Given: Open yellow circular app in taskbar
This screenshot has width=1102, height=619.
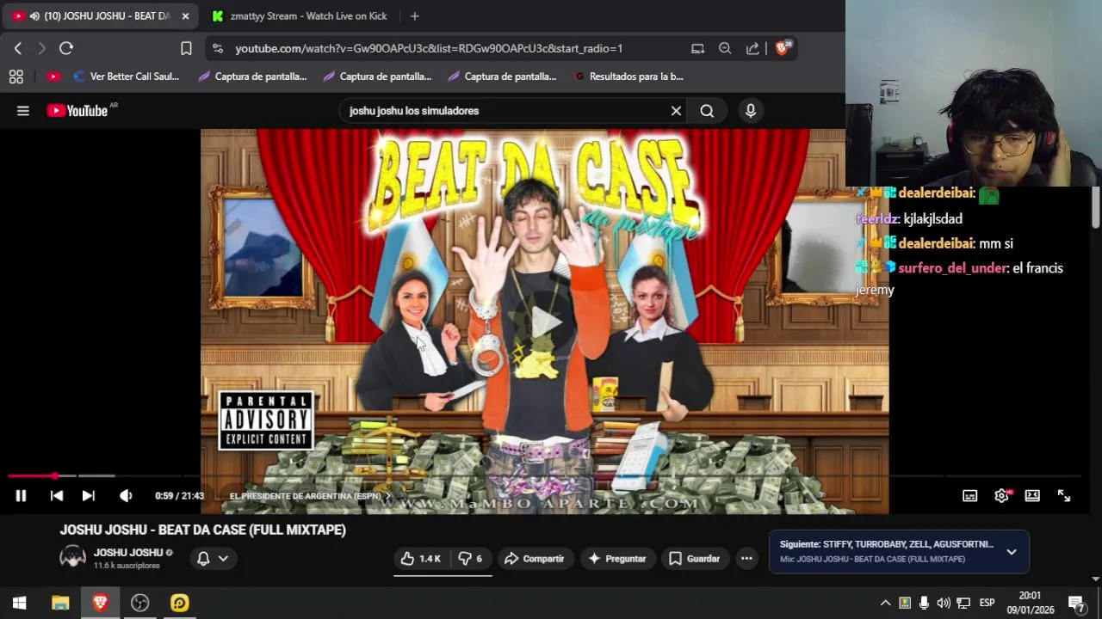Looking at the screenshot, I should (179, 603).
